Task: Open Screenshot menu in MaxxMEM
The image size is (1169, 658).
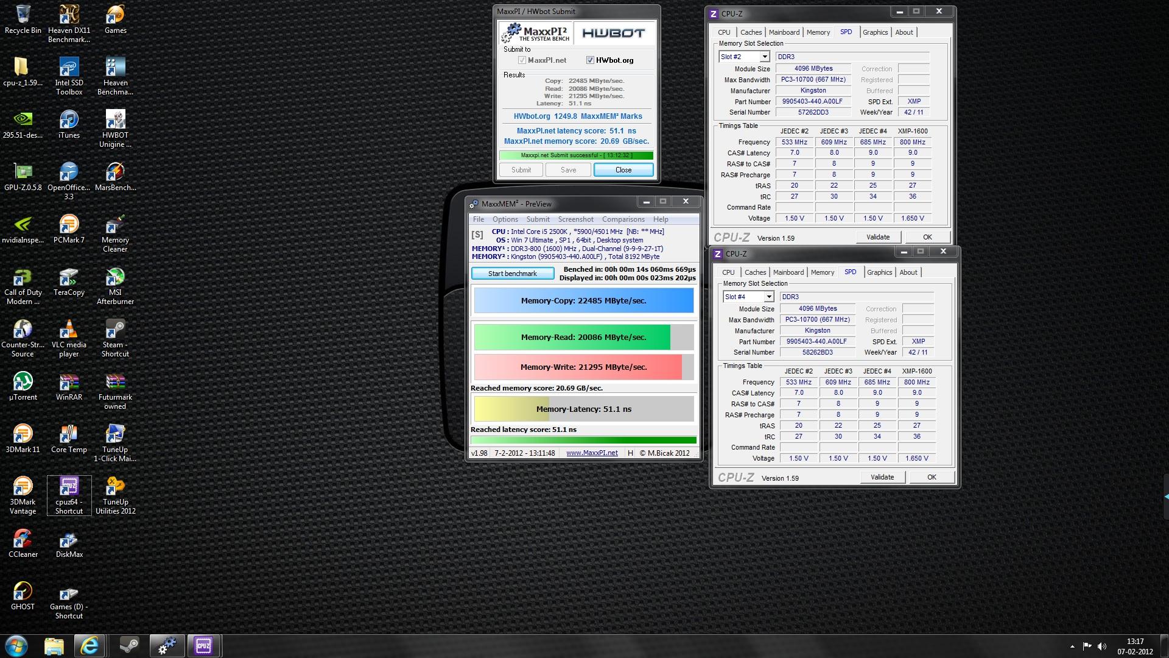Action: [x=575, y=219]
